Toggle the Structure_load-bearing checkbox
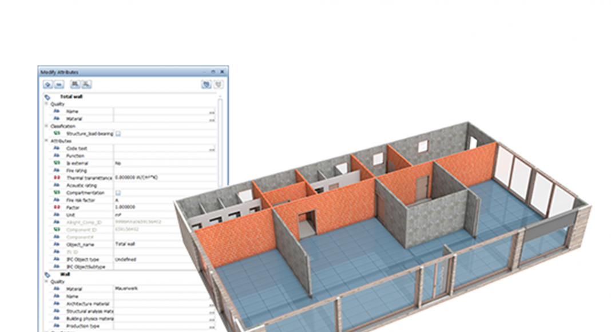Viewport: 611px width, 332px height. (x=118, y=133)
